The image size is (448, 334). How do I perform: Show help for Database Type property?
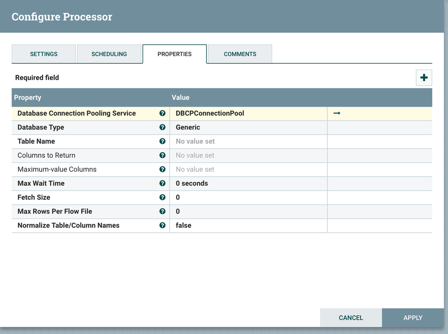point(162,127)
